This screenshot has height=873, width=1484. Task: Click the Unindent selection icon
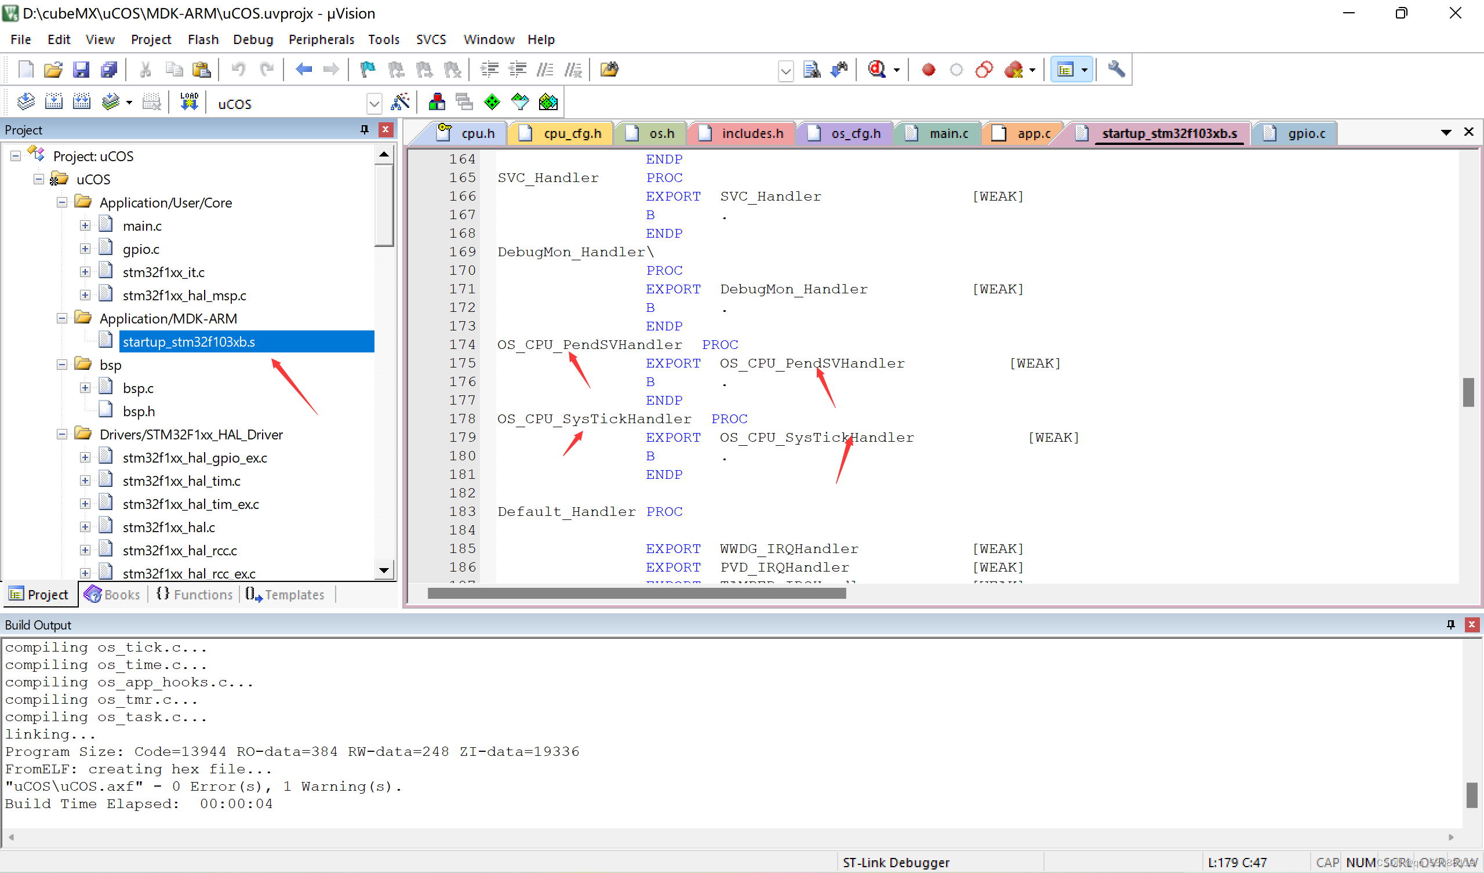[518, 70]
